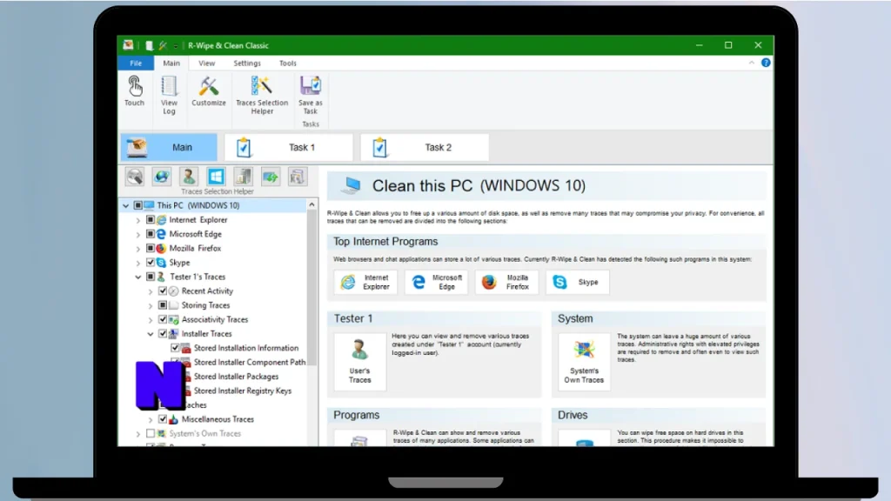Expand the Recent Activity node

[151, 291]
